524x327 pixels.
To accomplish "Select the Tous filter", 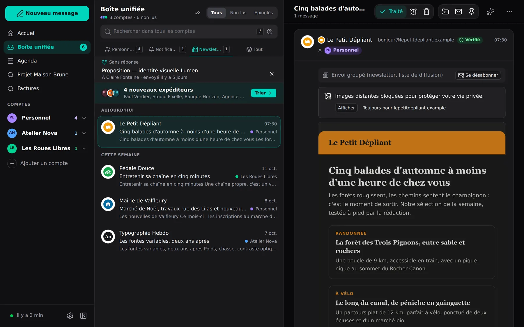I will tap(216, 13).
